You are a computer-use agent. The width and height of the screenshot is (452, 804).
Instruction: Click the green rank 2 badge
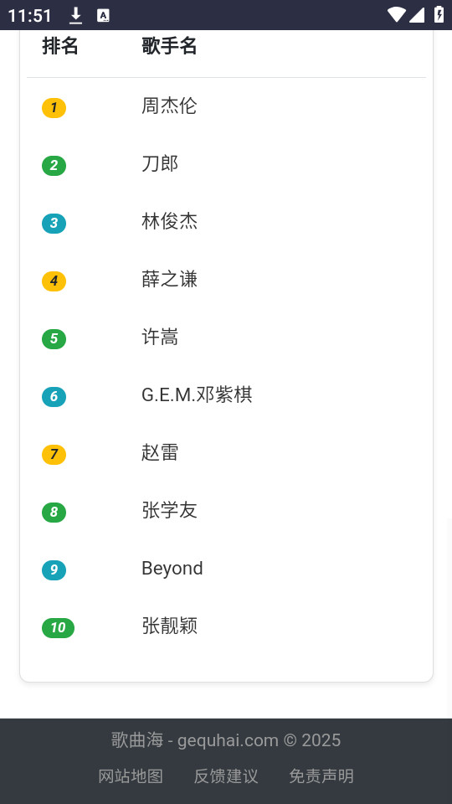pos(54,166)
